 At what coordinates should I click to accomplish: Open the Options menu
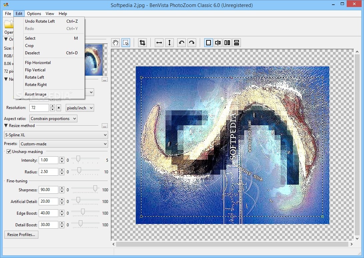pos(34,13)
